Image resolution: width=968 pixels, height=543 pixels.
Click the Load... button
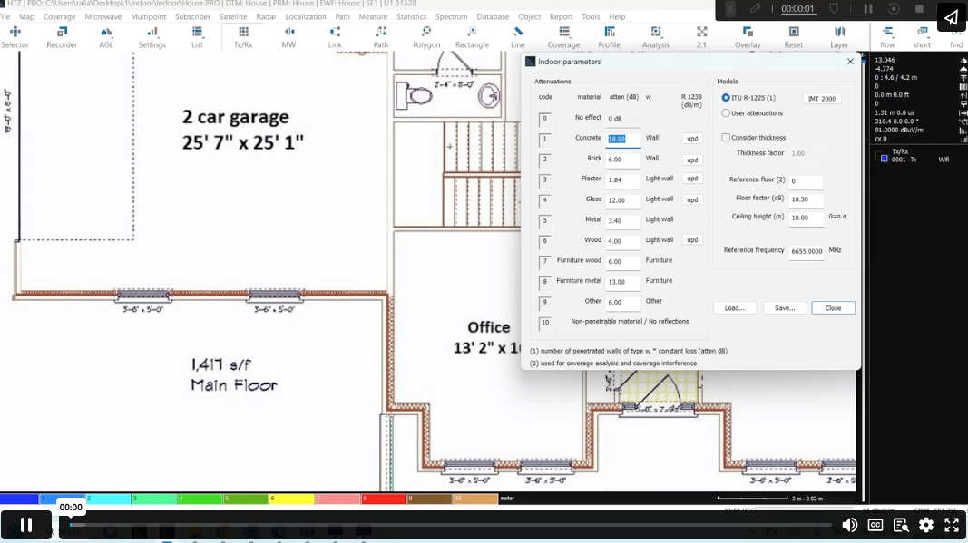735,308
